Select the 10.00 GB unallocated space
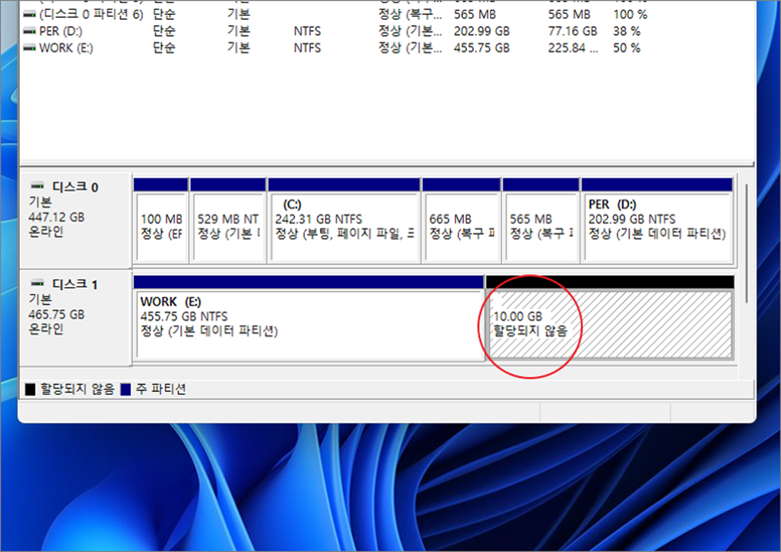 point(610,318)
